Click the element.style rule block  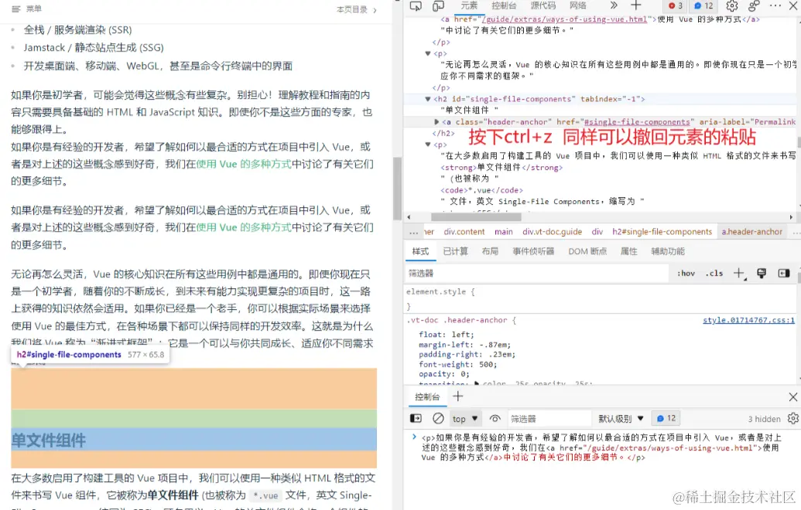coord(601,299)
